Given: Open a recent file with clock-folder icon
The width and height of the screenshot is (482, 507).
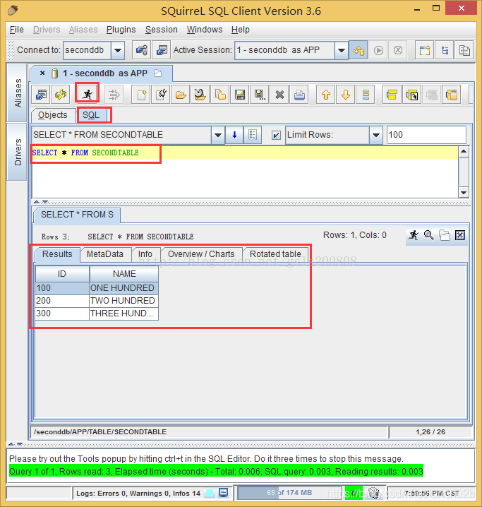Looking at the screenshot, I should point(200,95).
